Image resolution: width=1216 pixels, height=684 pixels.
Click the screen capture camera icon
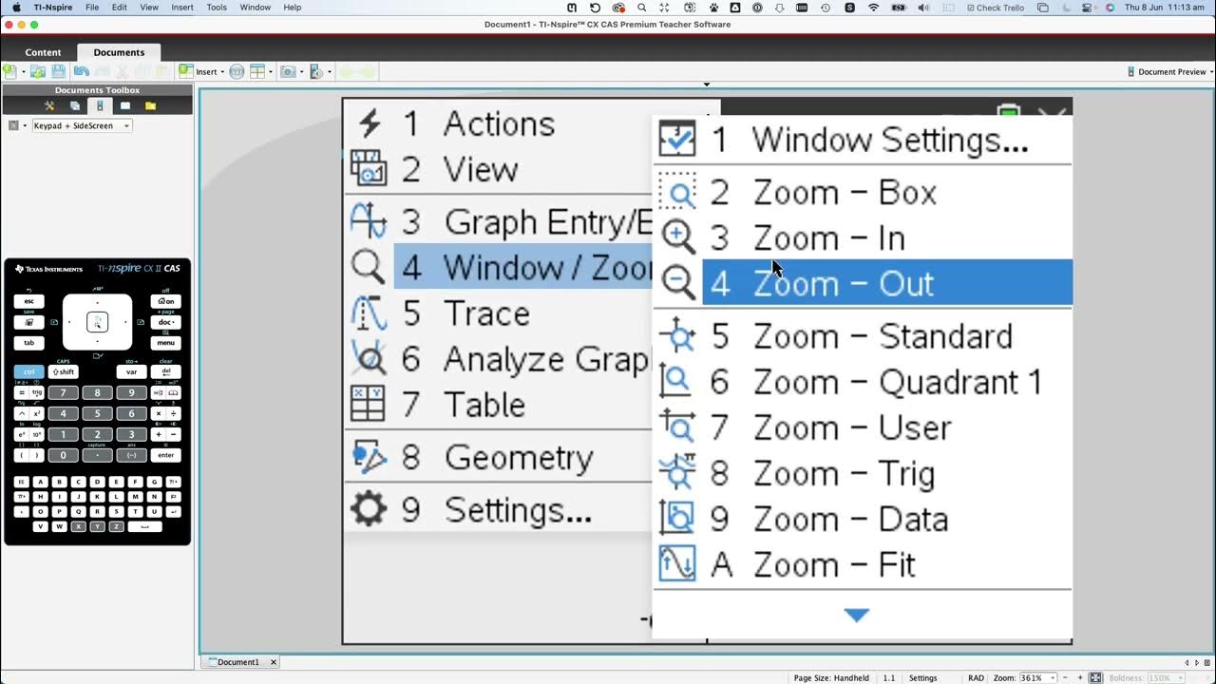(x=288, y=71)
